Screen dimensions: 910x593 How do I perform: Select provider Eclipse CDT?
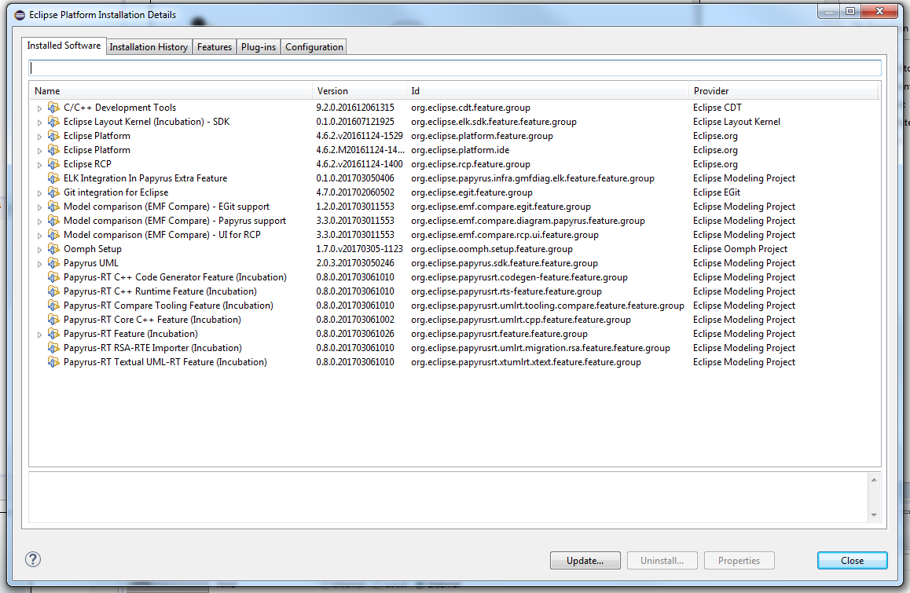coord(717,108)
